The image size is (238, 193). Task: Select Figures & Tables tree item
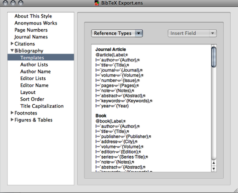point(34,120)
